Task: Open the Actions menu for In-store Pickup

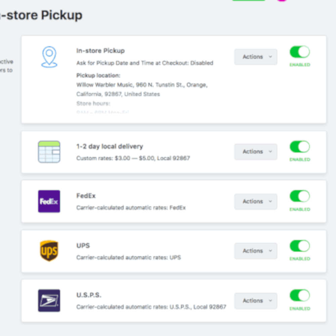Action: pos(255,57)
